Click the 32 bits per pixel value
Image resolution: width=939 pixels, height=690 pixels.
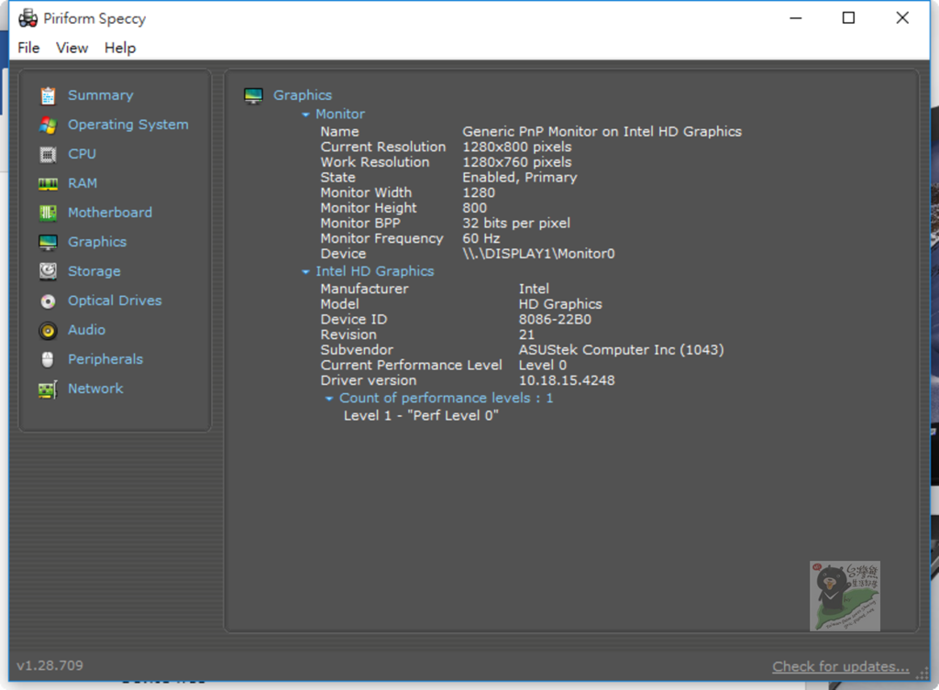(516, 224)
